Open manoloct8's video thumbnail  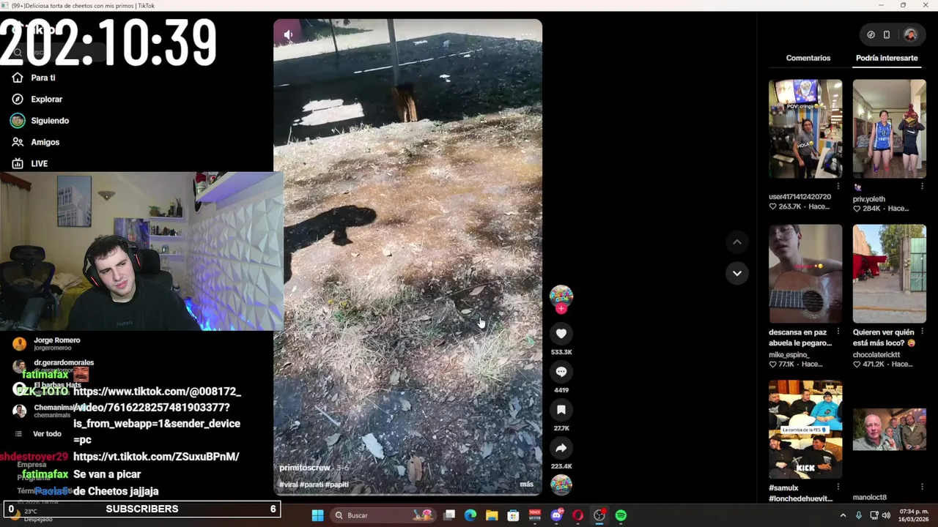tap(890, 430)
